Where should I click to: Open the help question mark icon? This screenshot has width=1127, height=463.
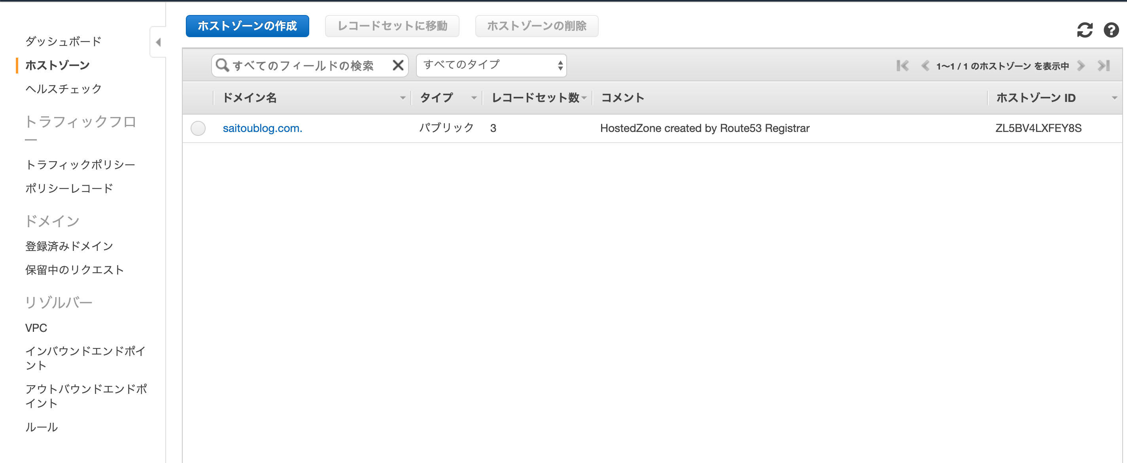coord(1111,30)
